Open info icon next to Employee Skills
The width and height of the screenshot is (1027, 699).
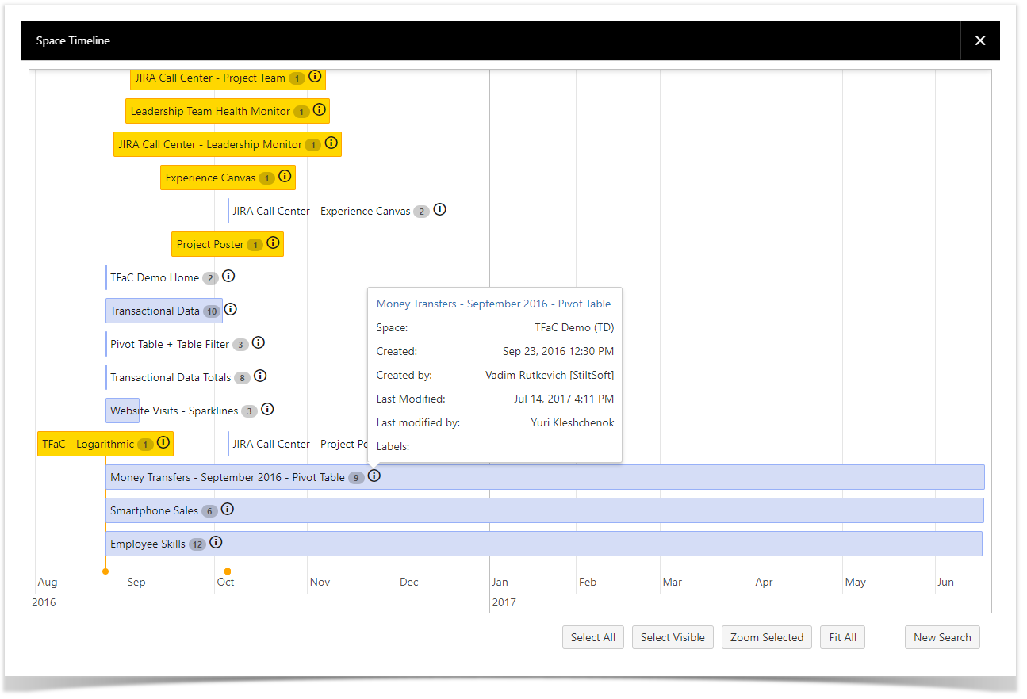pos(216,543)
